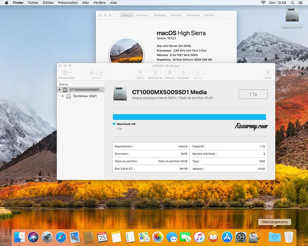
Task: Collapse the CT1000MX500SSD1 disclosure triangle
Action: (x=59, y=90)
